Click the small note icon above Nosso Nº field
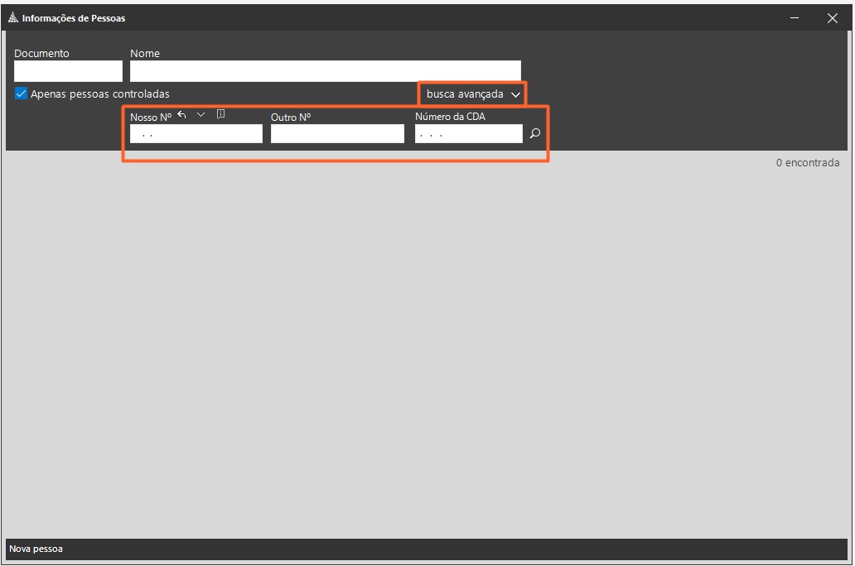Screen dimensions: 855x566 coord(220,115)
